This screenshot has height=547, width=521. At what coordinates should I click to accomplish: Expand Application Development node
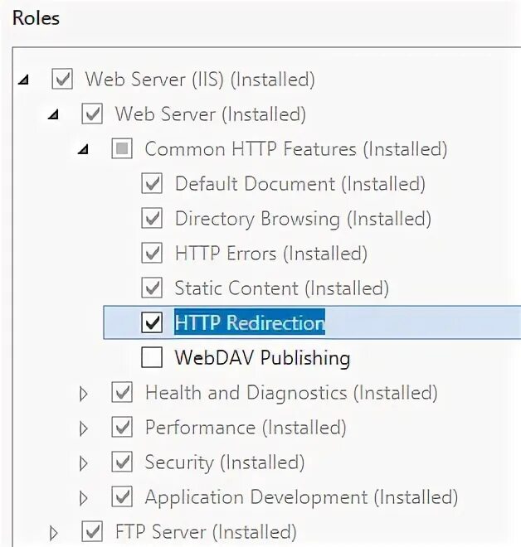click(83, 498)
